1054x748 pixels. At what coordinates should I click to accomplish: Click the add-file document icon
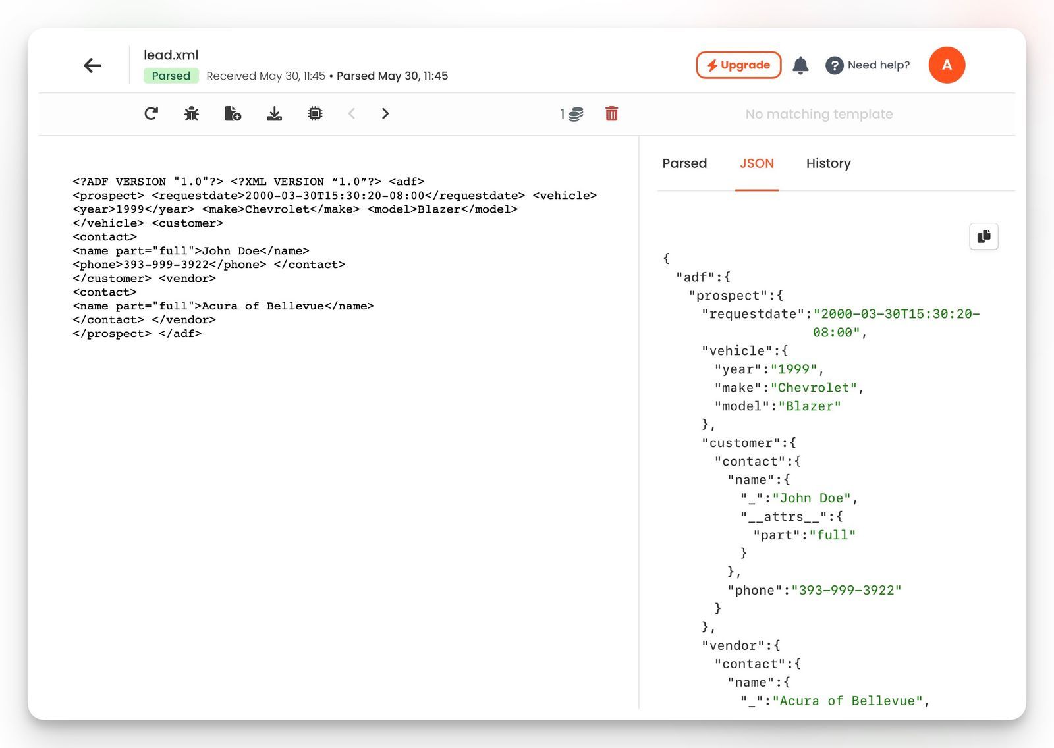(x=233, y=114)
